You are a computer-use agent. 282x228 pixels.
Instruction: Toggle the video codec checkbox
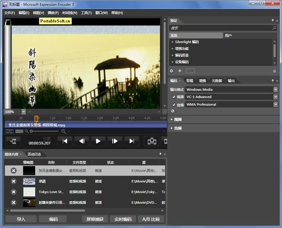pyautogui.click(x=174, y=97)
